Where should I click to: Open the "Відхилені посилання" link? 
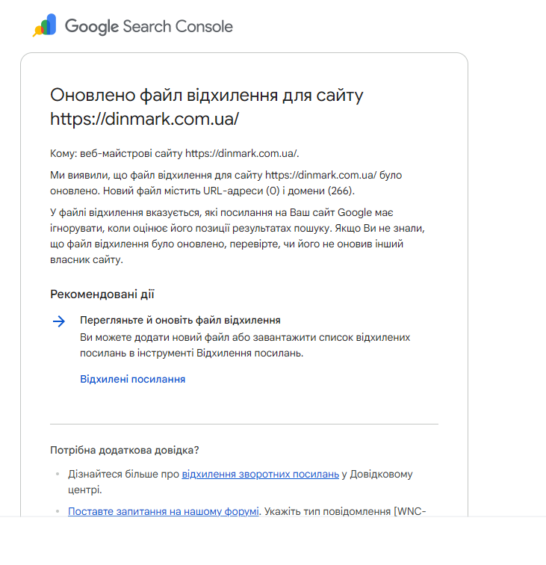(x=132, y=379)
